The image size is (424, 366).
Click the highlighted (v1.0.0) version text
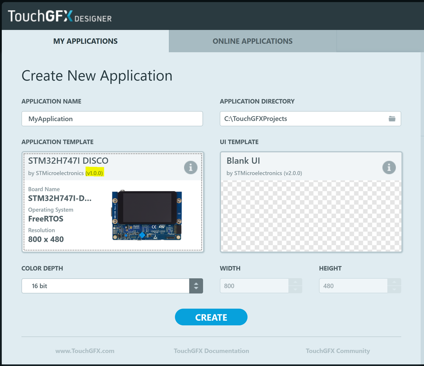pos(94,173)
